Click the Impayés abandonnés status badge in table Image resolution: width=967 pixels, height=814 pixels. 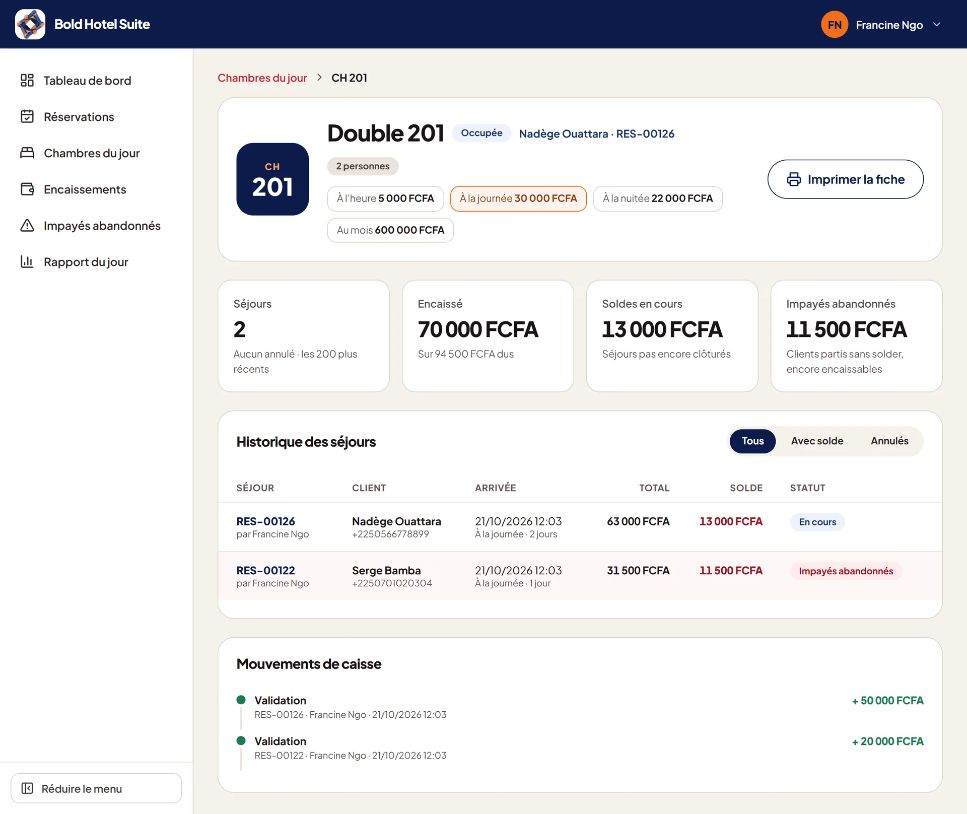click(846, 571)
